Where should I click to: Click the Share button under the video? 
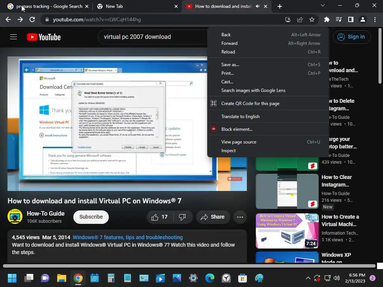(x=213, y=217)
